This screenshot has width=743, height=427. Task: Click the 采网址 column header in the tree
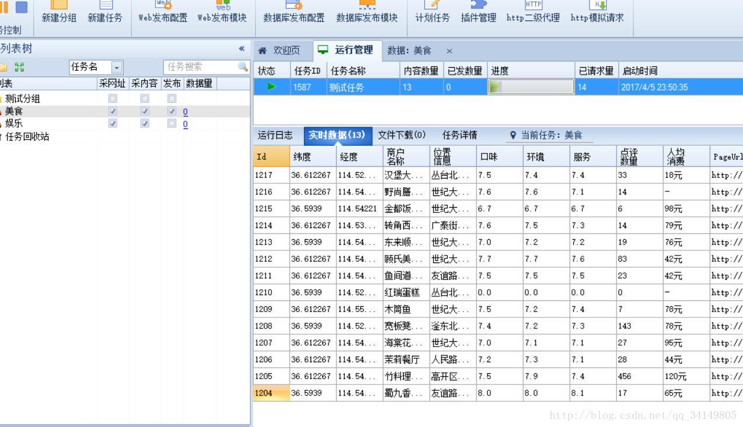point(113,83)
